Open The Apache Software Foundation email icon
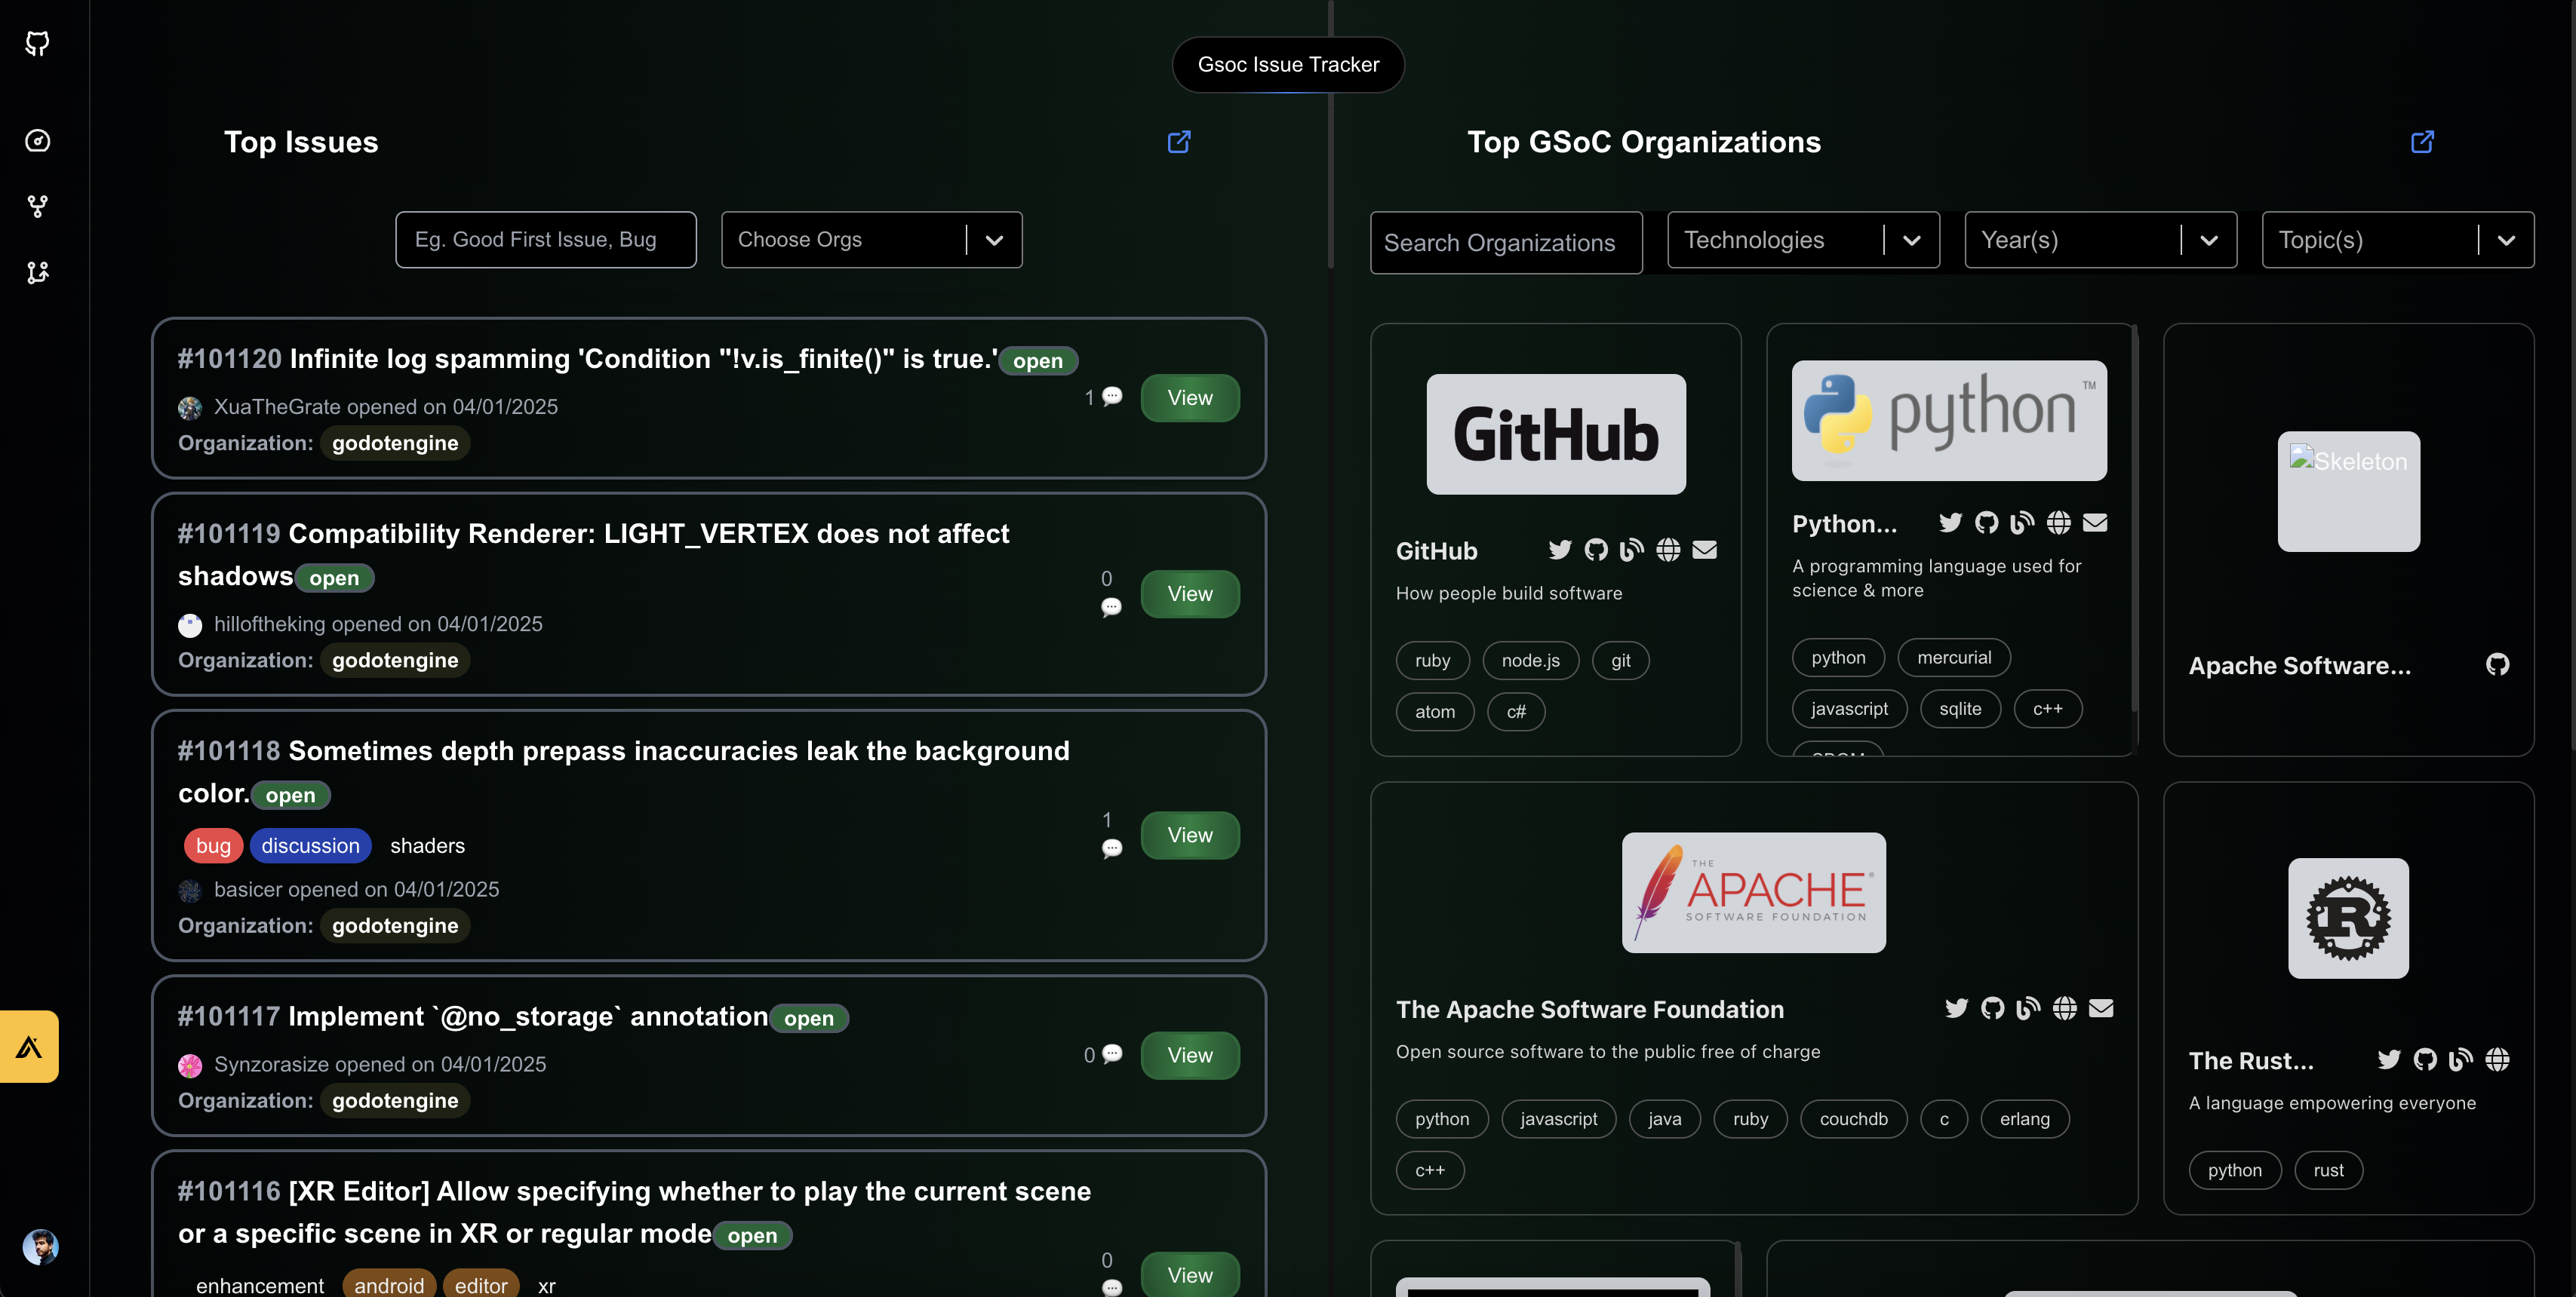Image resolution: width=2576 pixels, height=1297 pixels. click(2101, 1008)
